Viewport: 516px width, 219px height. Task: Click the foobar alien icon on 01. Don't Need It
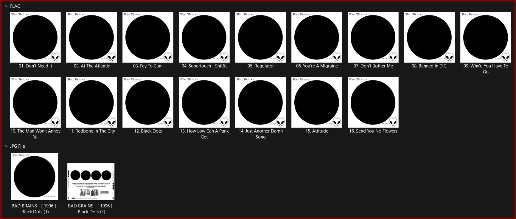click(55, 57)
